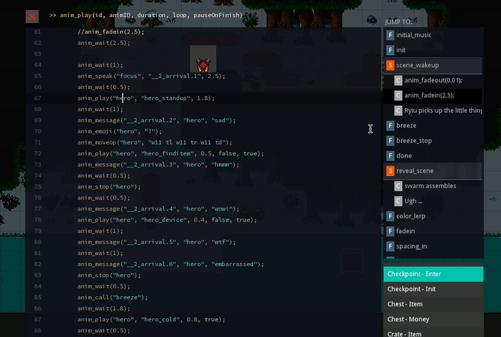Click the F icon beside initial_music
The height and width of the screenshot is (337, 501).
click(390, 35)
